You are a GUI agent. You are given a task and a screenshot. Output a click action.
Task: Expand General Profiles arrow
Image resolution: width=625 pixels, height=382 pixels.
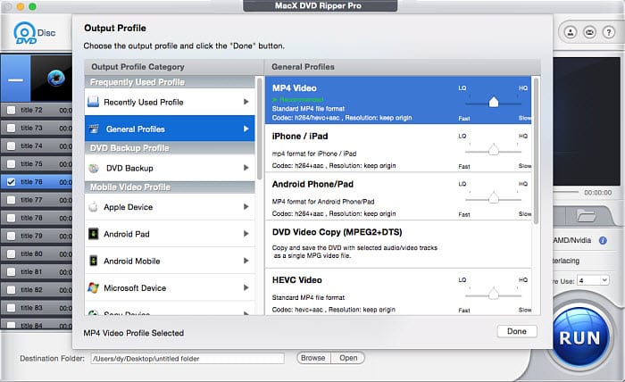pyautogui.click(x=246, y=129)
